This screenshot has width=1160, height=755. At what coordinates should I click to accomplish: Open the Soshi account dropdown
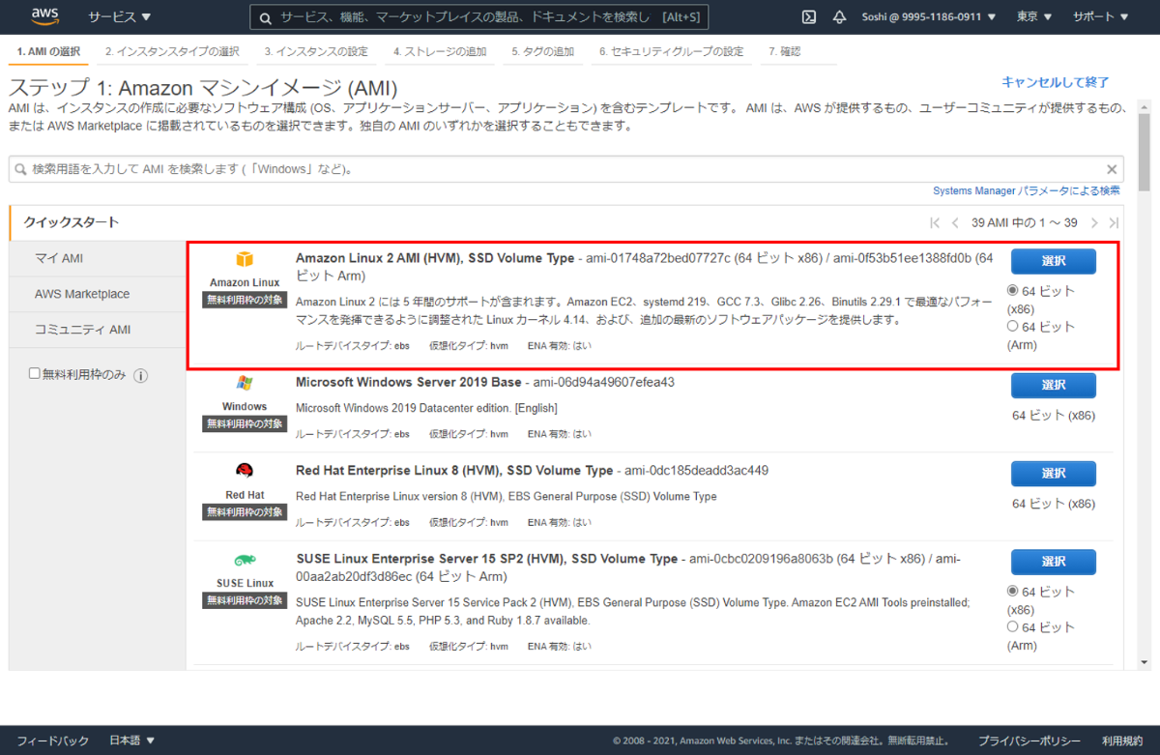tap(928, 17)
